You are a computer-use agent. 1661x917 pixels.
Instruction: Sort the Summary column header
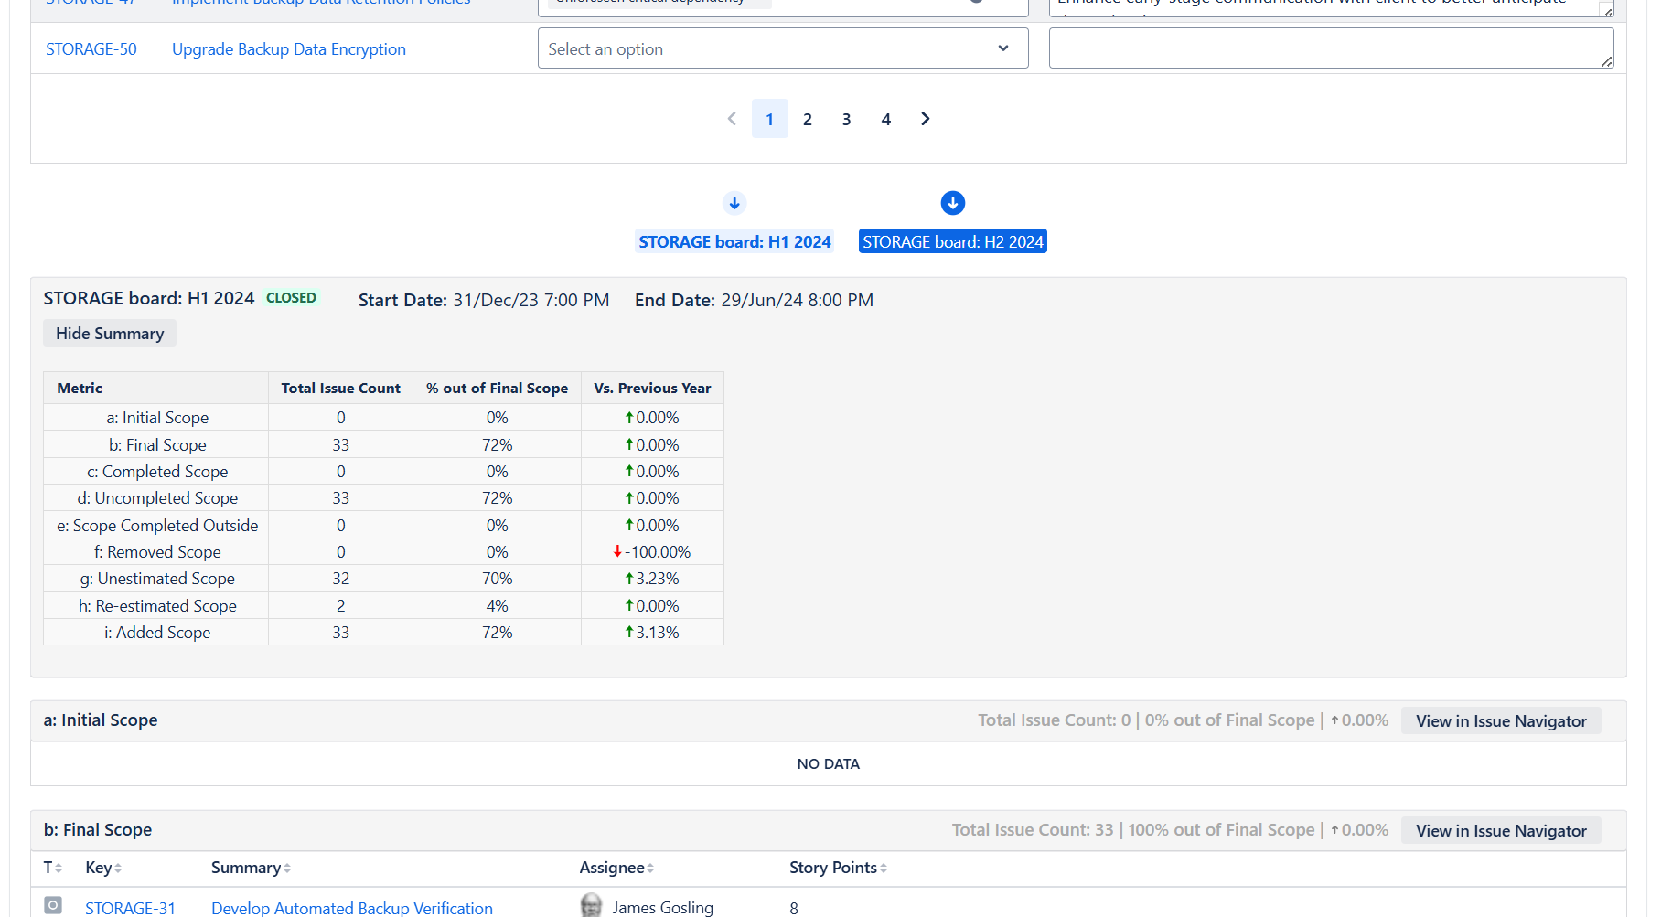(x=251, y=868)
